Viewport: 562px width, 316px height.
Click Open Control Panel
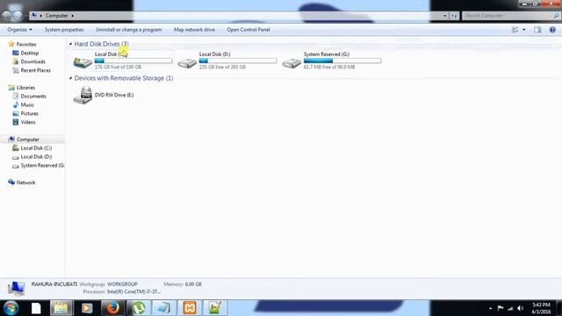click(248, 30)
